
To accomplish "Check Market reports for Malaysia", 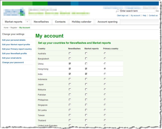I will [86, 89].
